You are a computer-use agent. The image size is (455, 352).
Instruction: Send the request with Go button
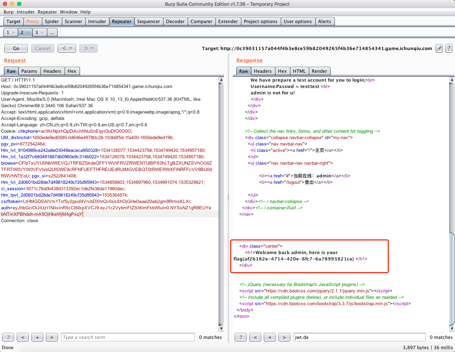(x=16, y=48)
